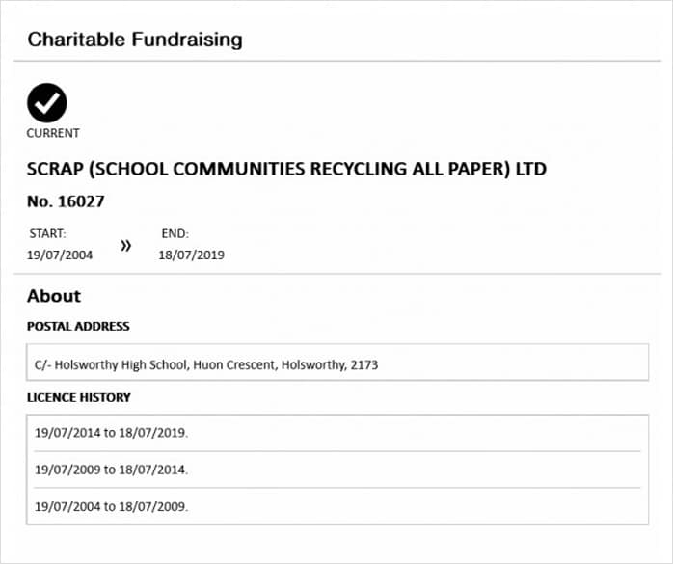Click the postcode 2173 in address

(x=364, y=364)
